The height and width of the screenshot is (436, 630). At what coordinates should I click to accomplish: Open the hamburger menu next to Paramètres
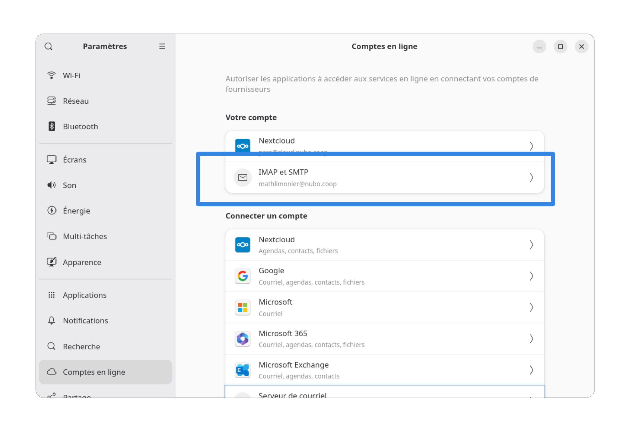pyautogui.click(x=162, y=46)
